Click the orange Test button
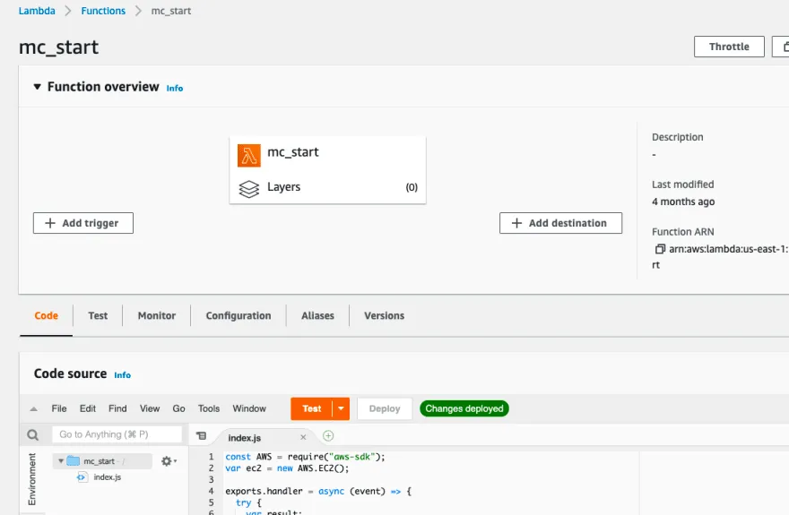The width and height of the screenshot is (789, 515). coord(311,408)
